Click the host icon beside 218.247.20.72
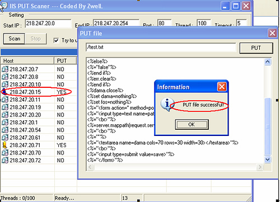This screenshot has height=202, width=280. point(5,161)
